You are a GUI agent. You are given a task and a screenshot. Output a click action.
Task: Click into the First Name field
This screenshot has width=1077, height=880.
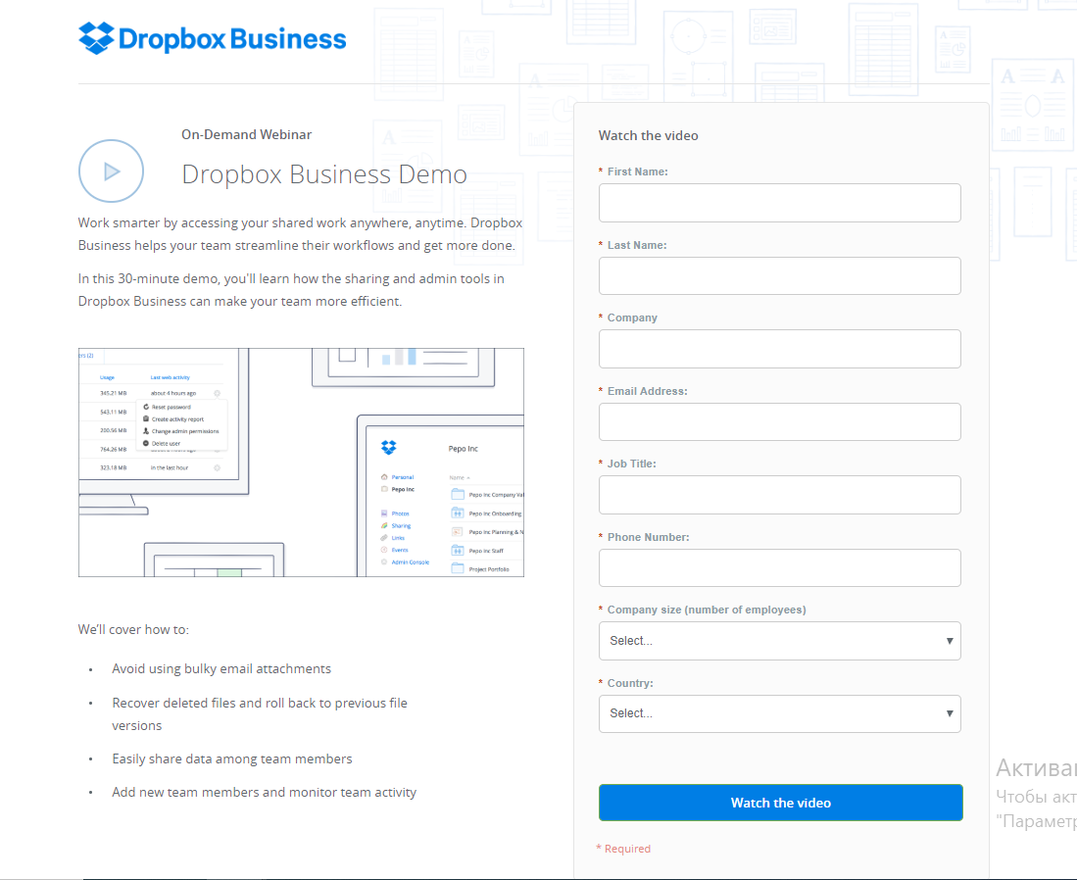click(x=780, y=203)
